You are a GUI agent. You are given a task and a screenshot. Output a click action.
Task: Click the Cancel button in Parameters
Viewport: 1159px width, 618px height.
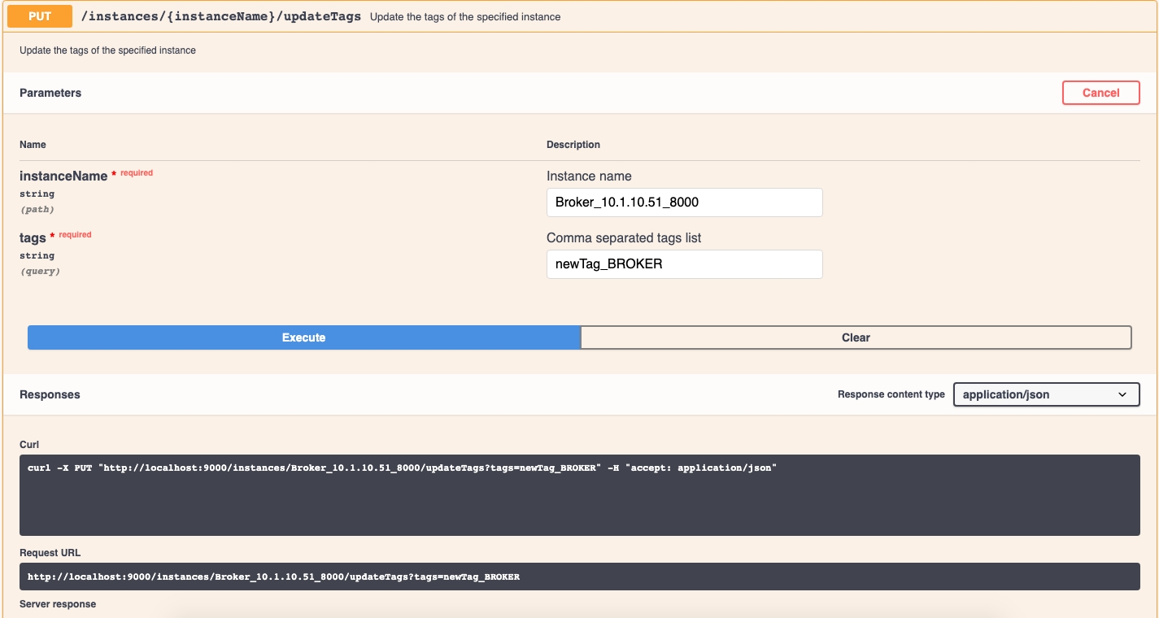click(1100, 93)
